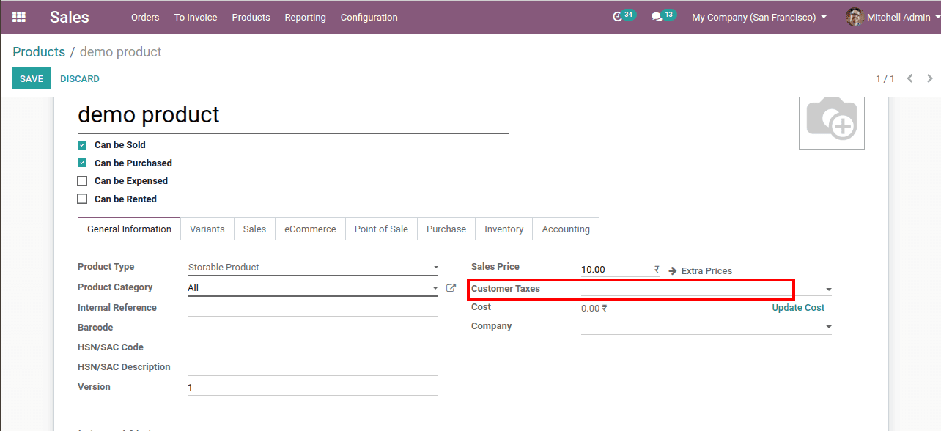The image size is (941, 431).
Task: Expand the Product Type dropdown
Action: (435, 268)
